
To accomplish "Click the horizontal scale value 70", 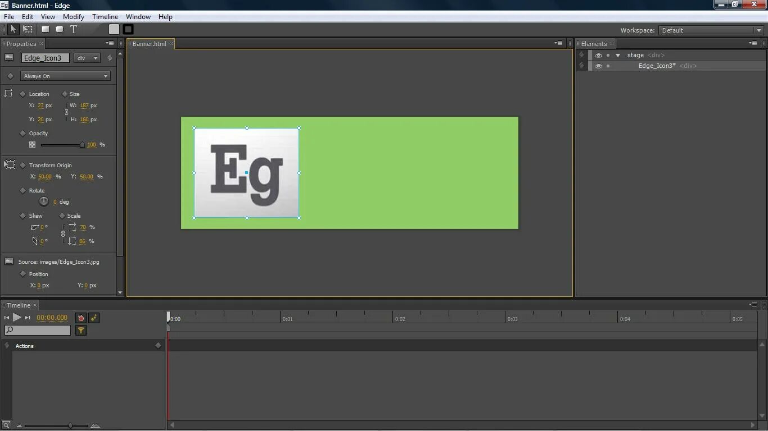I will pyautogui.click(x=83, y=227).
